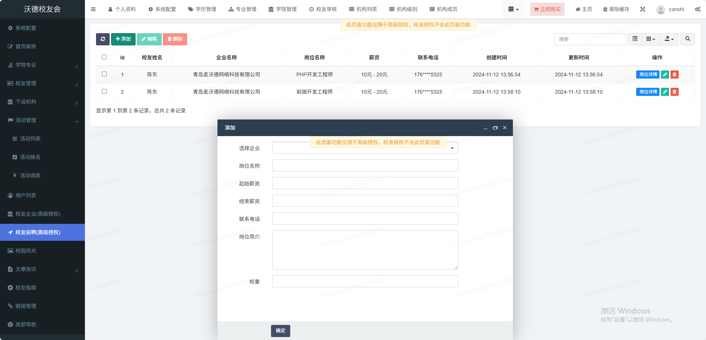The image size is (706, 340).
Task: Select checkbox for row with Id 1
Action: tap(104, 74)
